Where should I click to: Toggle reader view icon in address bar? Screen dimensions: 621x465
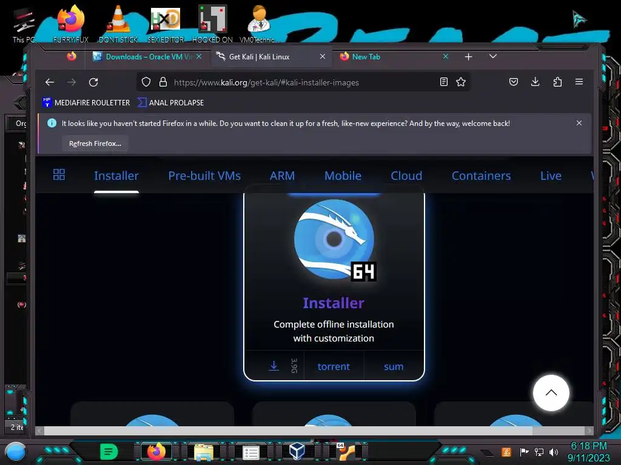(444, 82)
